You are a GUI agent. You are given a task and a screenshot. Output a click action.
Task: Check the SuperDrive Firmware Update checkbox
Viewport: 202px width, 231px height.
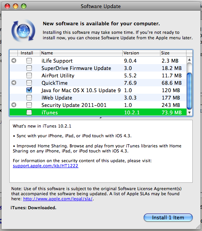pyautogui.click(x=29, y=68)
